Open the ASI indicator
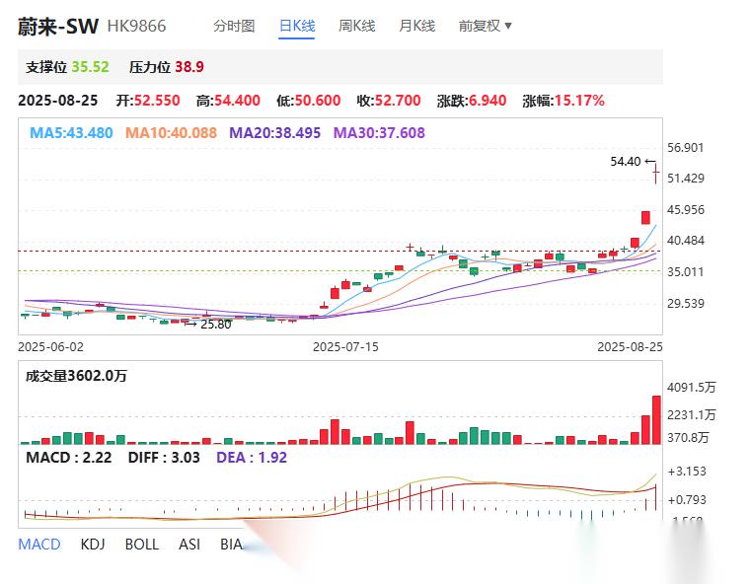Image resolution: width=751 pixels, height=584 pixels. (189, 545)
